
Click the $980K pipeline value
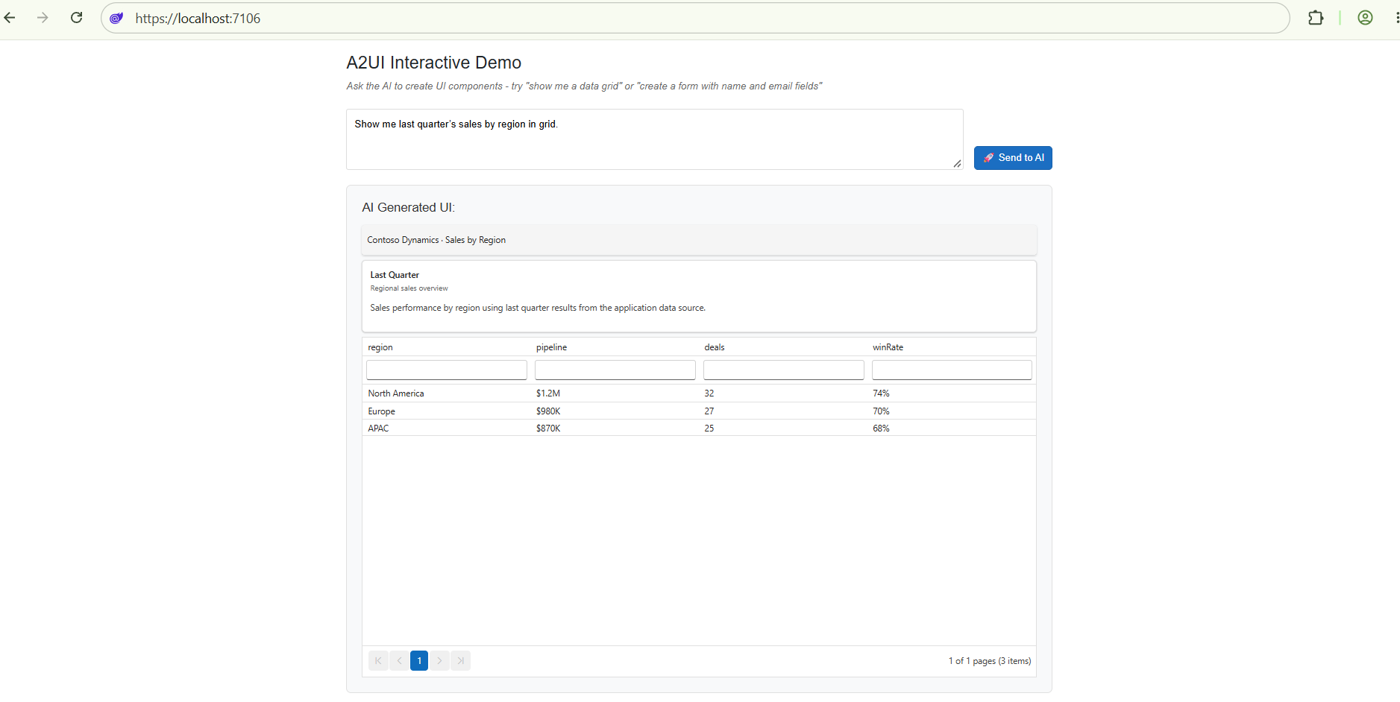(x=548, y=411)
